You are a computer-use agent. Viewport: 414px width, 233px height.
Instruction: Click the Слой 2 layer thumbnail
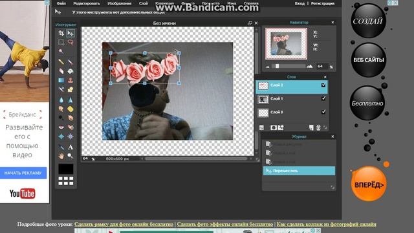coord(263,85)
